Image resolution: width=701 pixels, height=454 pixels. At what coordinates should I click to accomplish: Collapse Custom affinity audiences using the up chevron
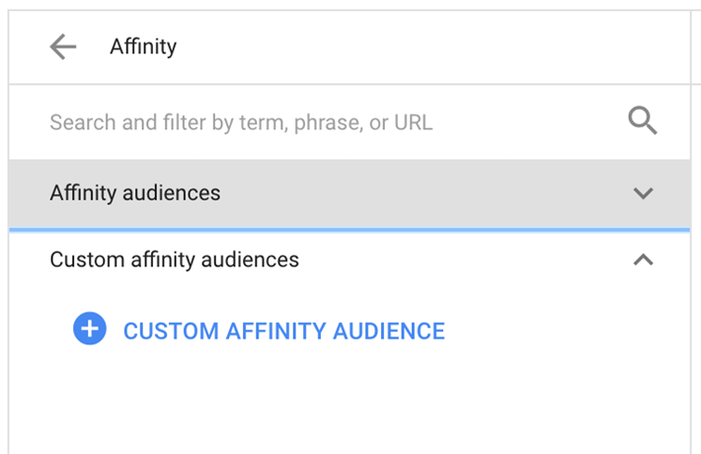coord(643,261)
